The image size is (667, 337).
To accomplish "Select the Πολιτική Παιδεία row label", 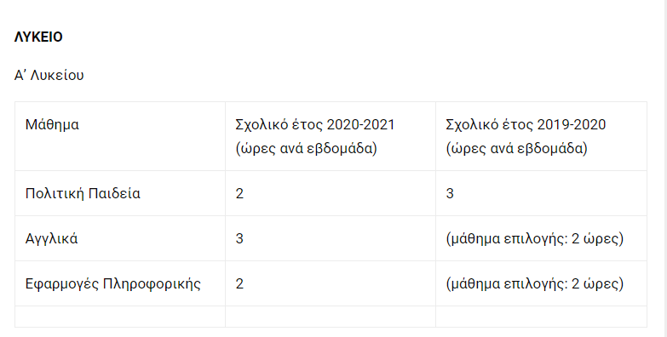I will click(x=83, y=193).
